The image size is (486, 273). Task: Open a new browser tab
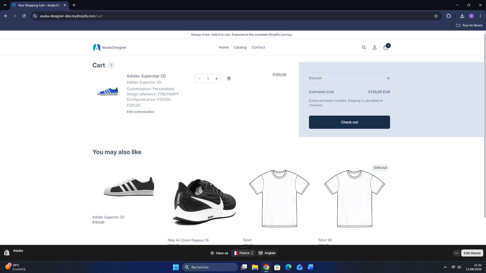[x=74, y=5]
